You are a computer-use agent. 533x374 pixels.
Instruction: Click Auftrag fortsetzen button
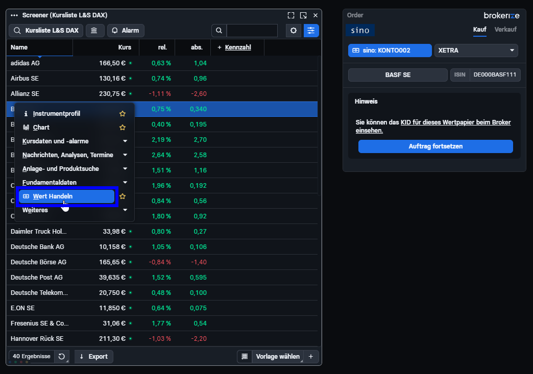pos(435,146)
